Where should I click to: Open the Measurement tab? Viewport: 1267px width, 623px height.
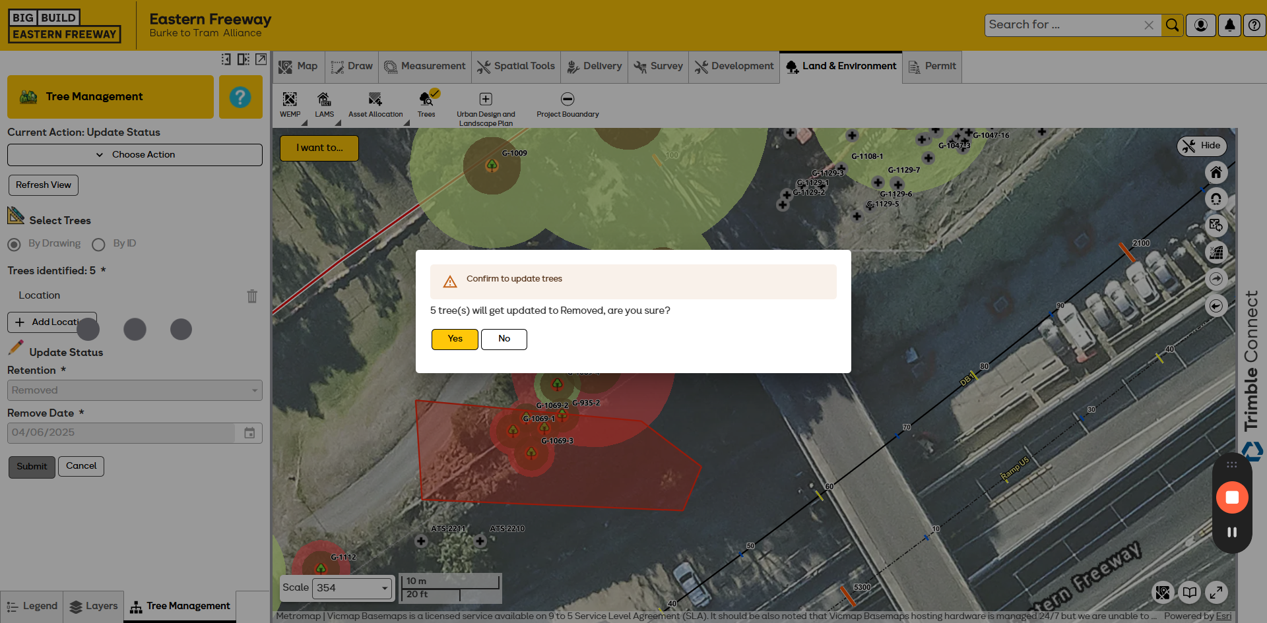[x=425, y=67]
